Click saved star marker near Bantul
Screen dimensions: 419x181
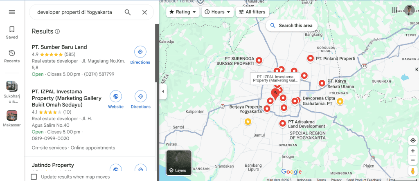(248, 121)
